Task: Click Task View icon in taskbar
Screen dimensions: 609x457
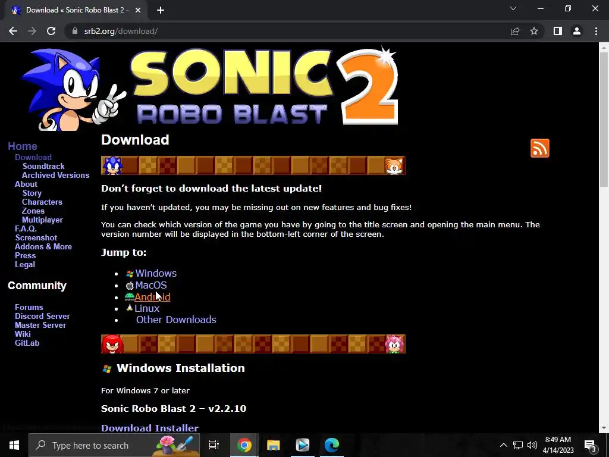Action: click(x=214, y=445)
